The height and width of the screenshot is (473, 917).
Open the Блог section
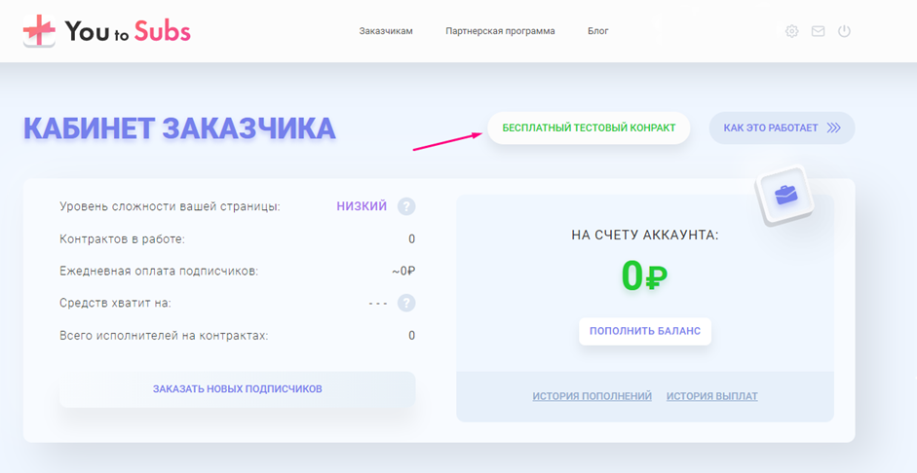597,31
